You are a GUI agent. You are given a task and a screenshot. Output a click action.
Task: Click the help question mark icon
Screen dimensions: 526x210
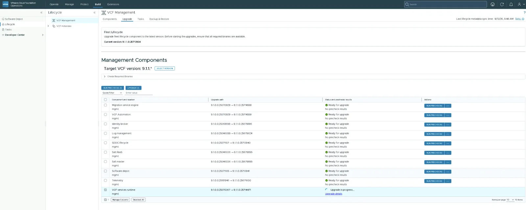point(524,12)
